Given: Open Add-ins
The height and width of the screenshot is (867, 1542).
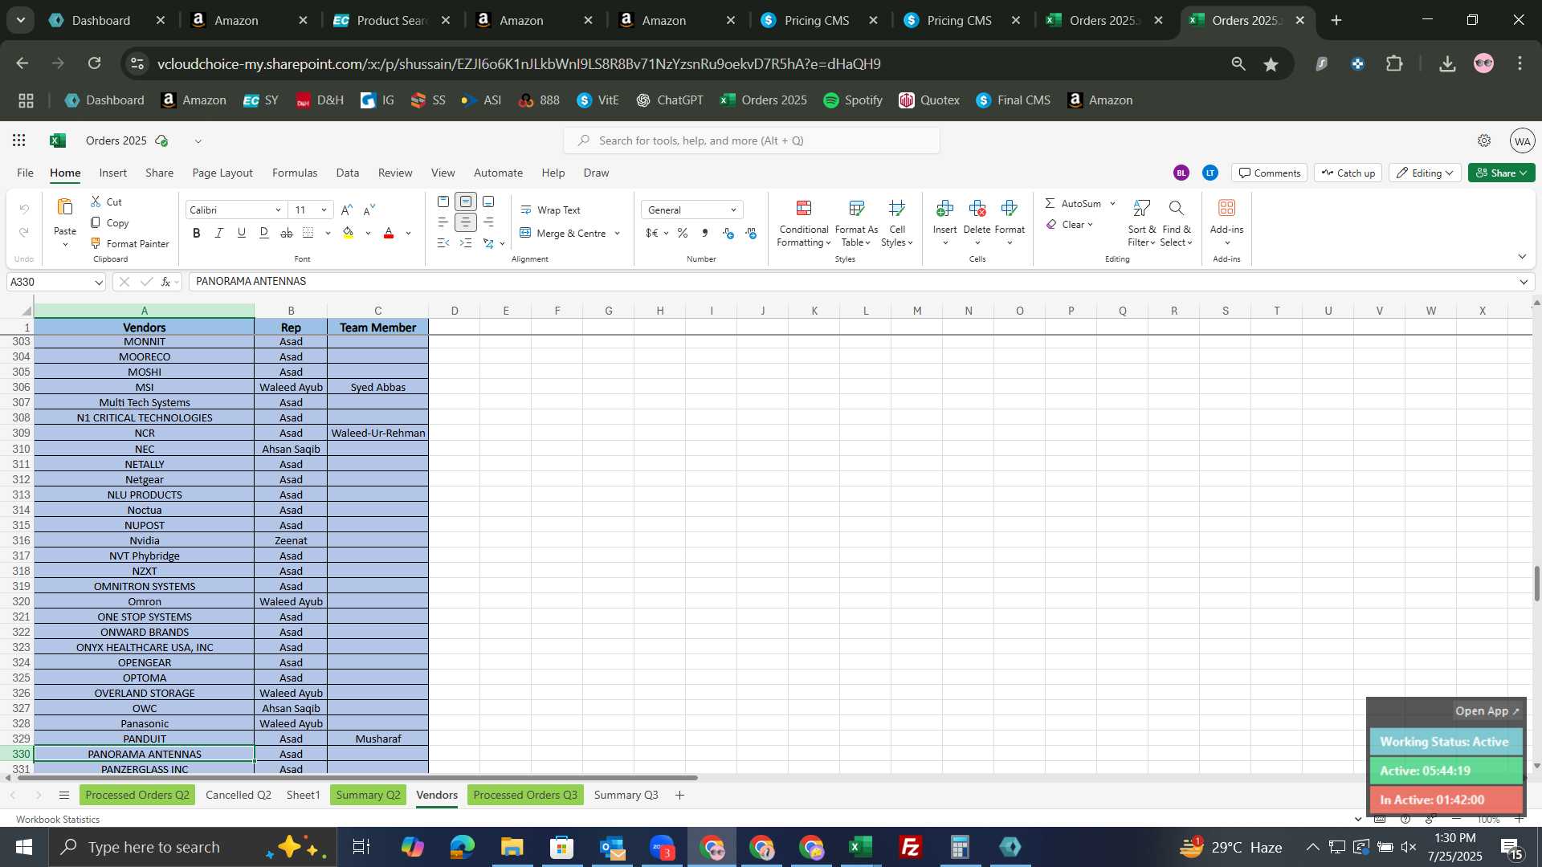Looking at the screenshot, I should (x=1226, y=222).
